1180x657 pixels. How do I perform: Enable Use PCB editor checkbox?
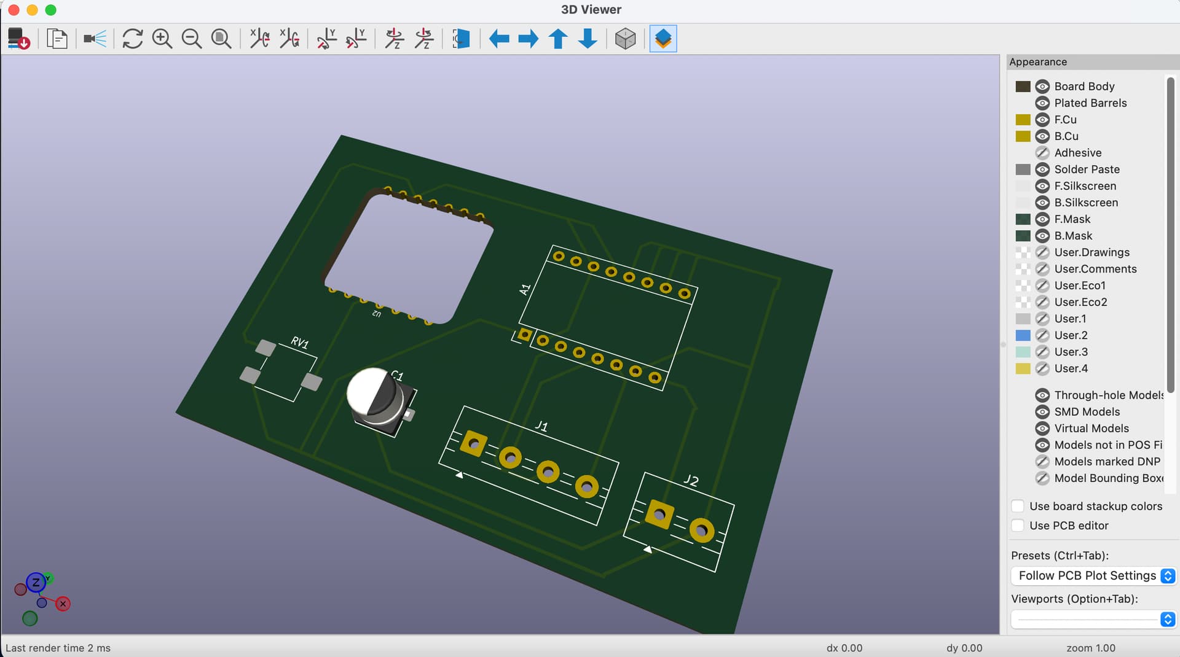pyautogui.click(x=1018, y=526)
